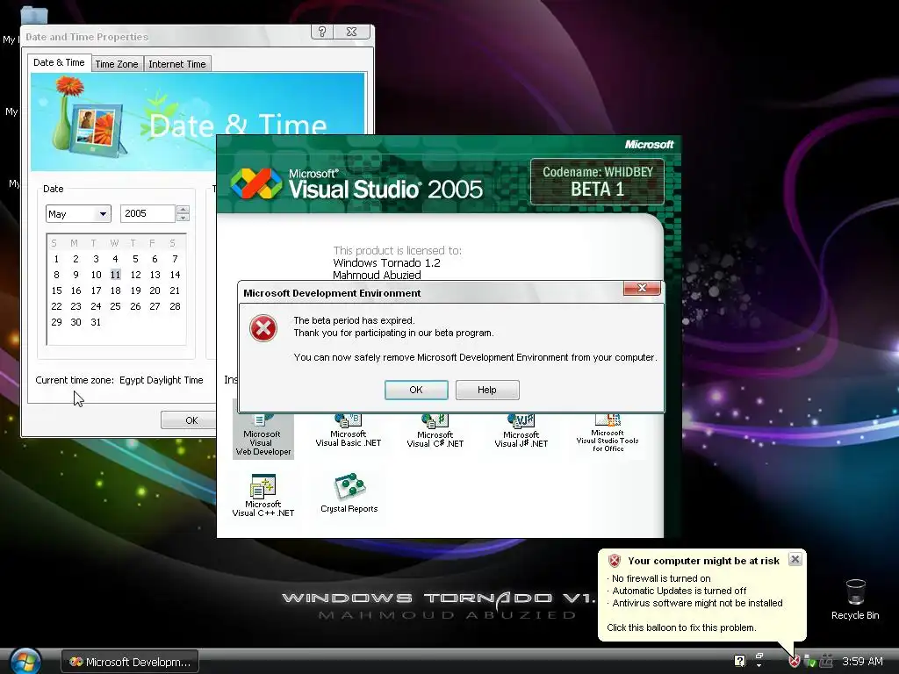
Task: Switch to the Time Zone tab
Action: click(x=117, y=64)
